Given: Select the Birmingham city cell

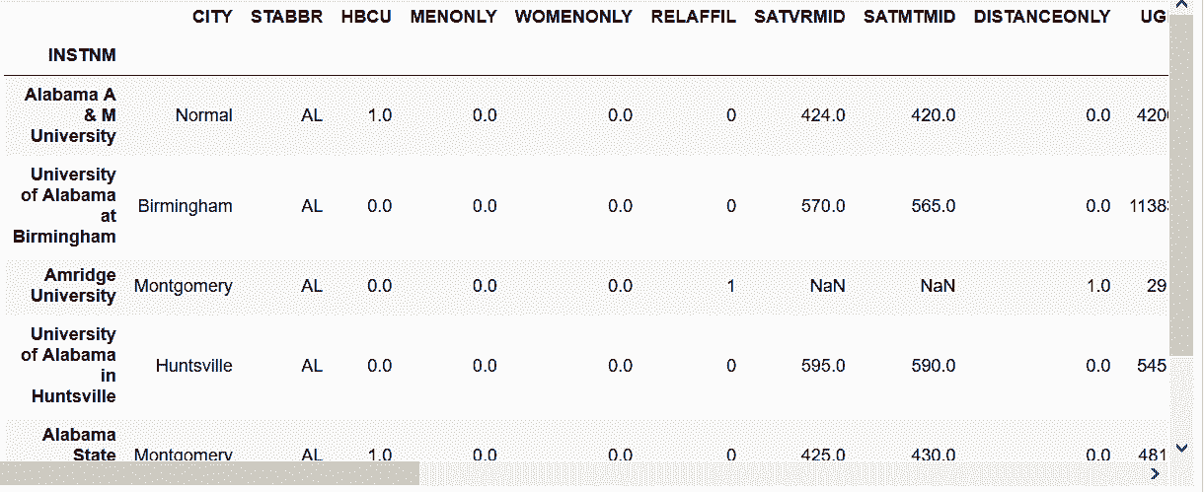Looking at the screenshot, I should [x=186, y=206].
